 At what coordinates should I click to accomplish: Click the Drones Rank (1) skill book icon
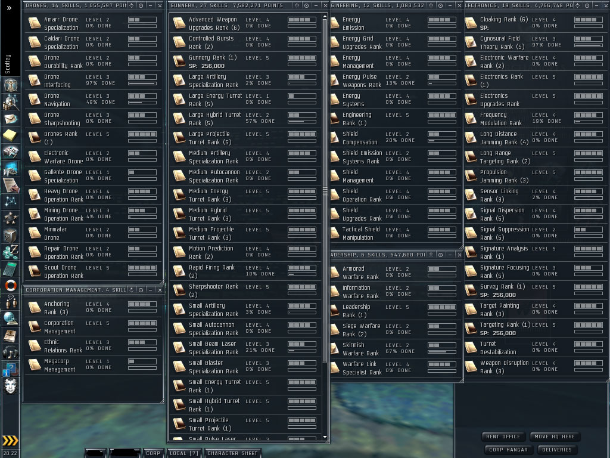35,138
